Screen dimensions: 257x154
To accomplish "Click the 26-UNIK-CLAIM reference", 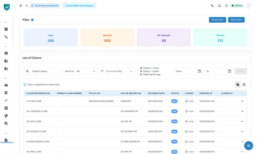I will pos(34,152).
